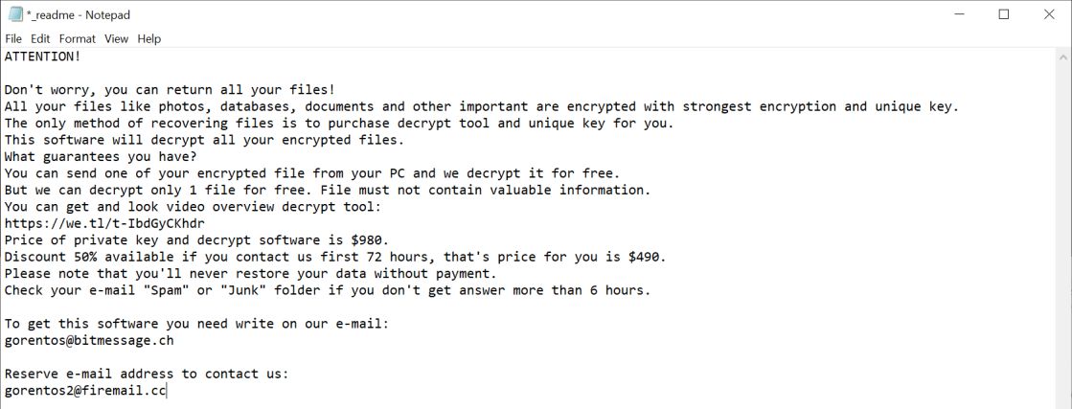Minimize the Notepad window
The width and height of the screenshot is (1072, 409).
point(959,14)
